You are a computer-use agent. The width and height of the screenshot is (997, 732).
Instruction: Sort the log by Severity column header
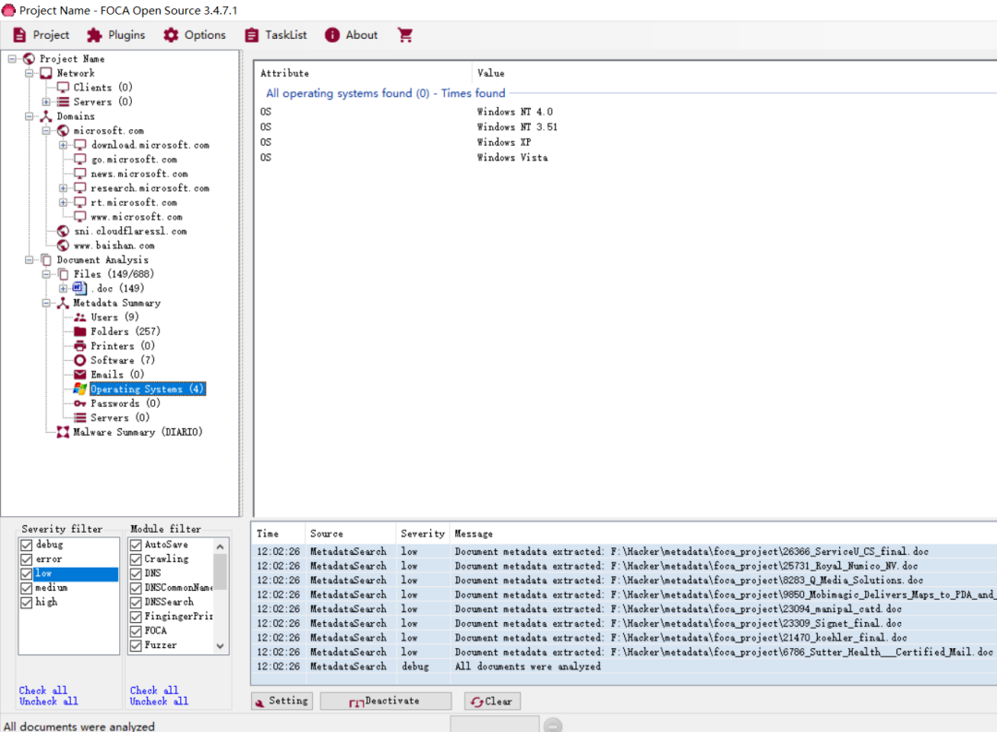(422, 534)
